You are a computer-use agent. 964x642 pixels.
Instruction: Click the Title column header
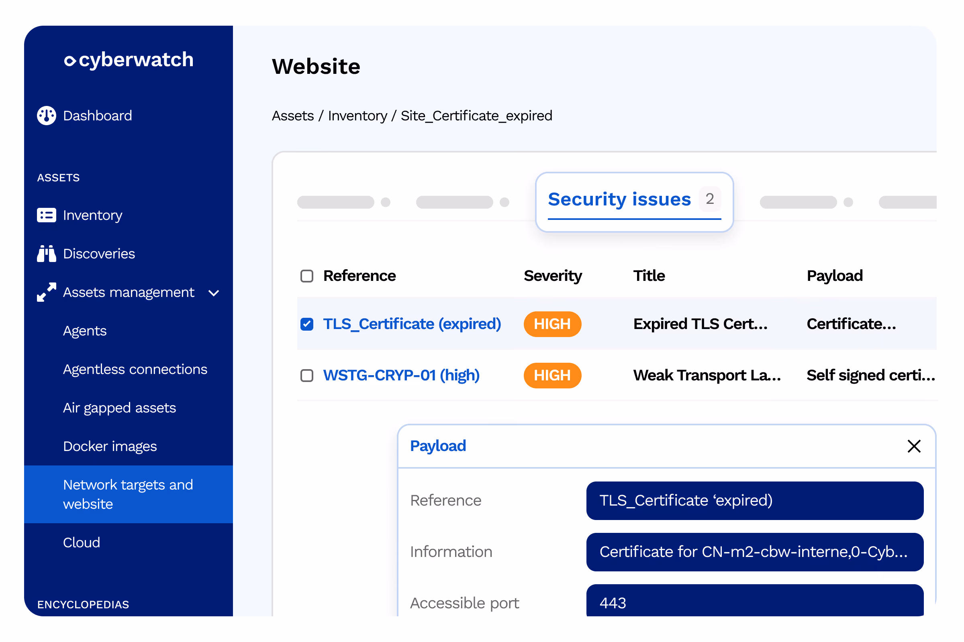pos(649,276)
